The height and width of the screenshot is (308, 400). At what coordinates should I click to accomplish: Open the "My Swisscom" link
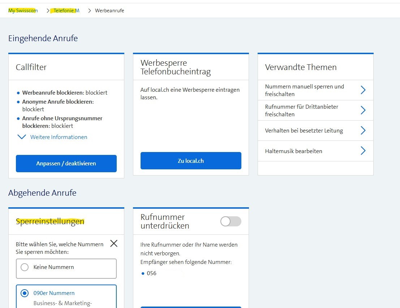coord(23,10)
